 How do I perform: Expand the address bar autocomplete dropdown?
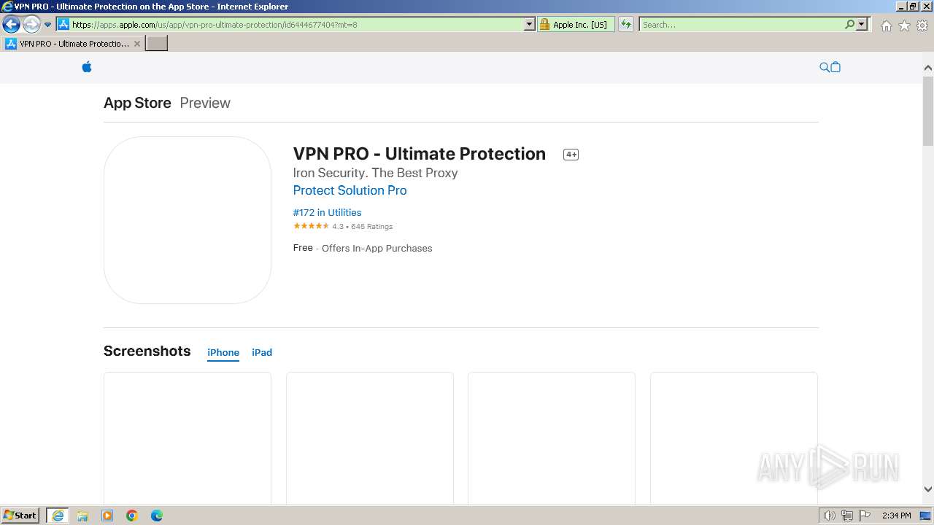click(530, 24)
